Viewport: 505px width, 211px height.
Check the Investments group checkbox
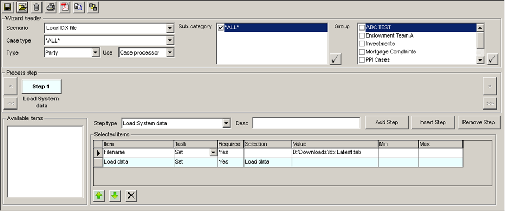tap(361, 44)
